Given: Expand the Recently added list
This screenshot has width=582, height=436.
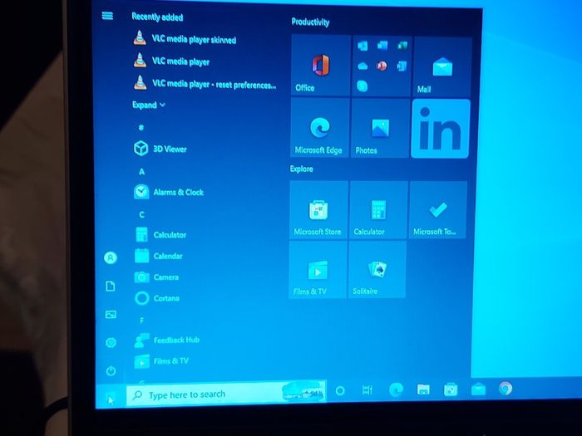Looking at the screenshot, I should (x=149, y=105).
